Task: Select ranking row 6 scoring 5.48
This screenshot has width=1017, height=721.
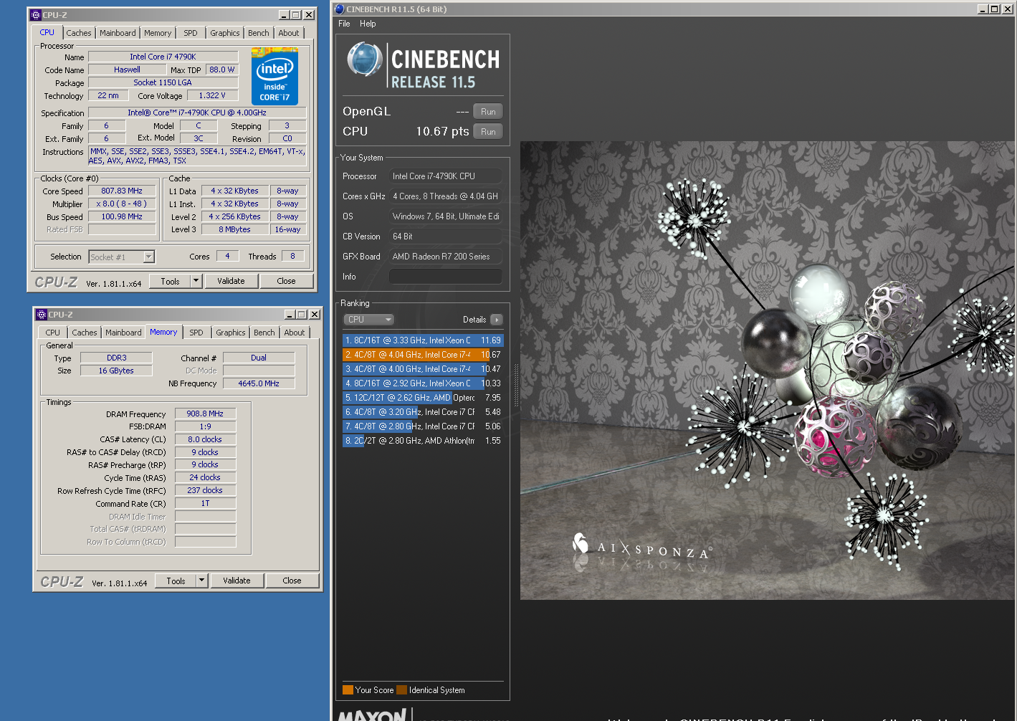Action: tap(423, 412)
